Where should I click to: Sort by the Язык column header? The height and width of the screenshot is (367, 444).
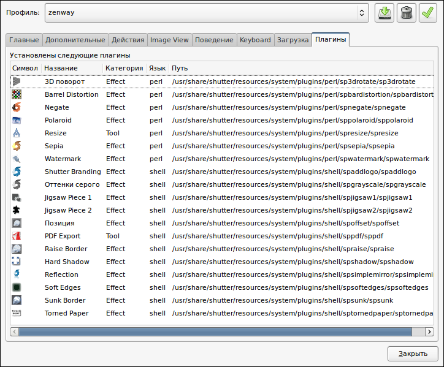[158, 68]
